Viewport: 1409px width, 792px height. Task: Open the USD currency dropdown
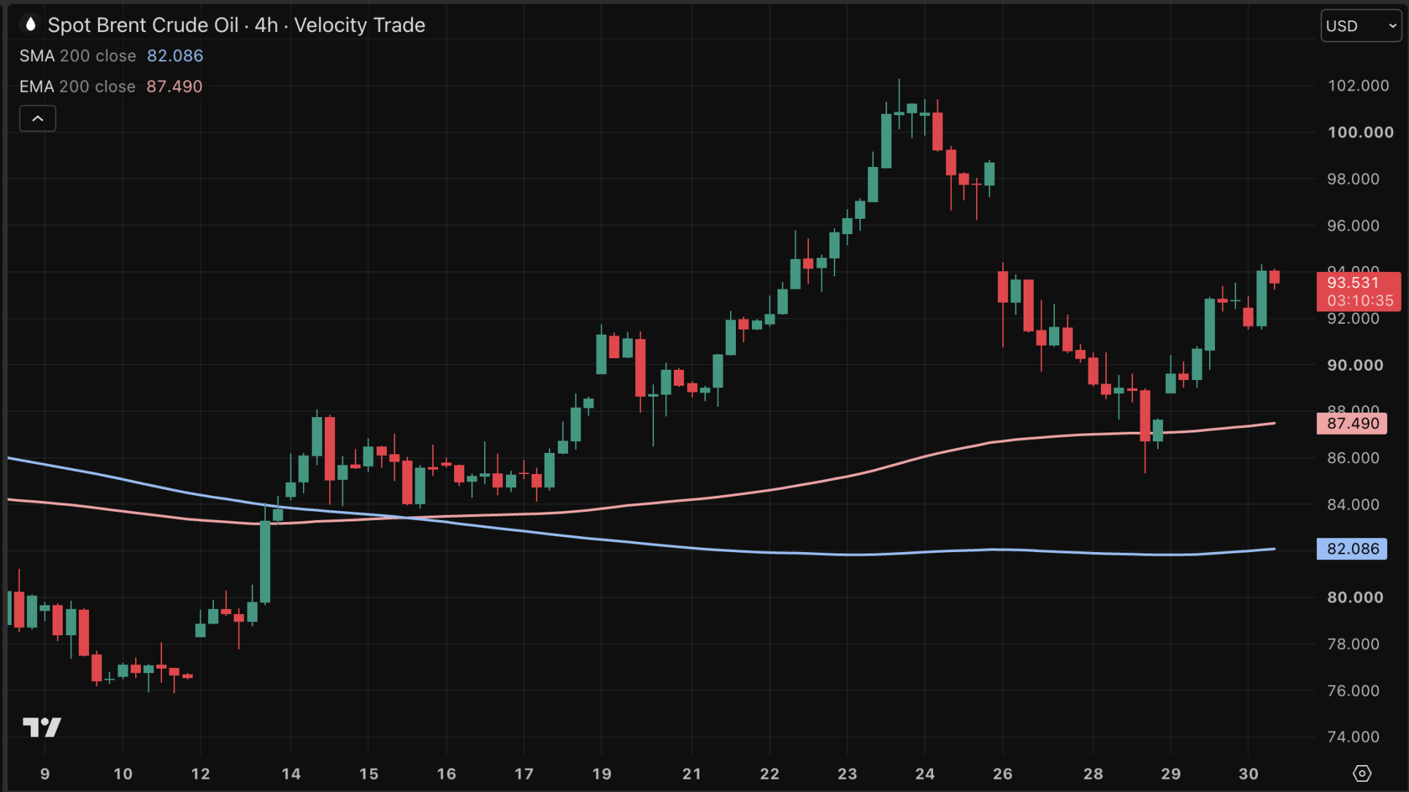(x=1361, y=26)
